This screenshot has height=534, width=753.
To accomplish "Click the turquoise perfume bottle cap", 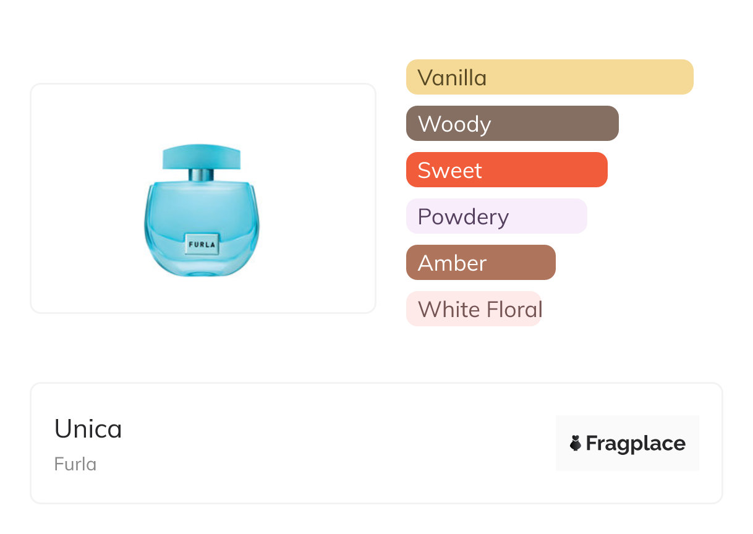I will (202, 157).
